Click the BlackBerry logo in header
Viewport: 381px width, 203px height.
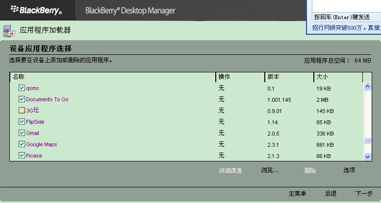(36, 10)
